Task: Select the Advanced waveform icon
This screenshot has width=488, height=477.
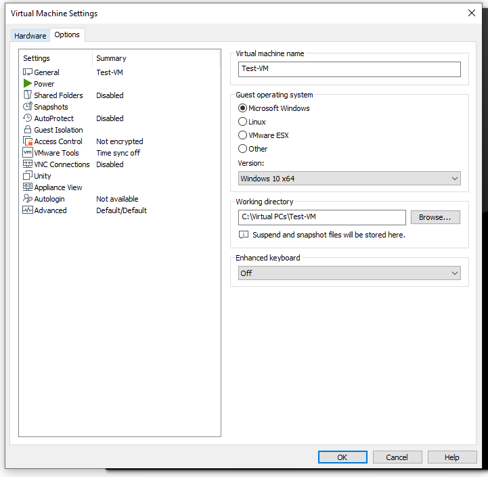Action: [x=27, y=210]
